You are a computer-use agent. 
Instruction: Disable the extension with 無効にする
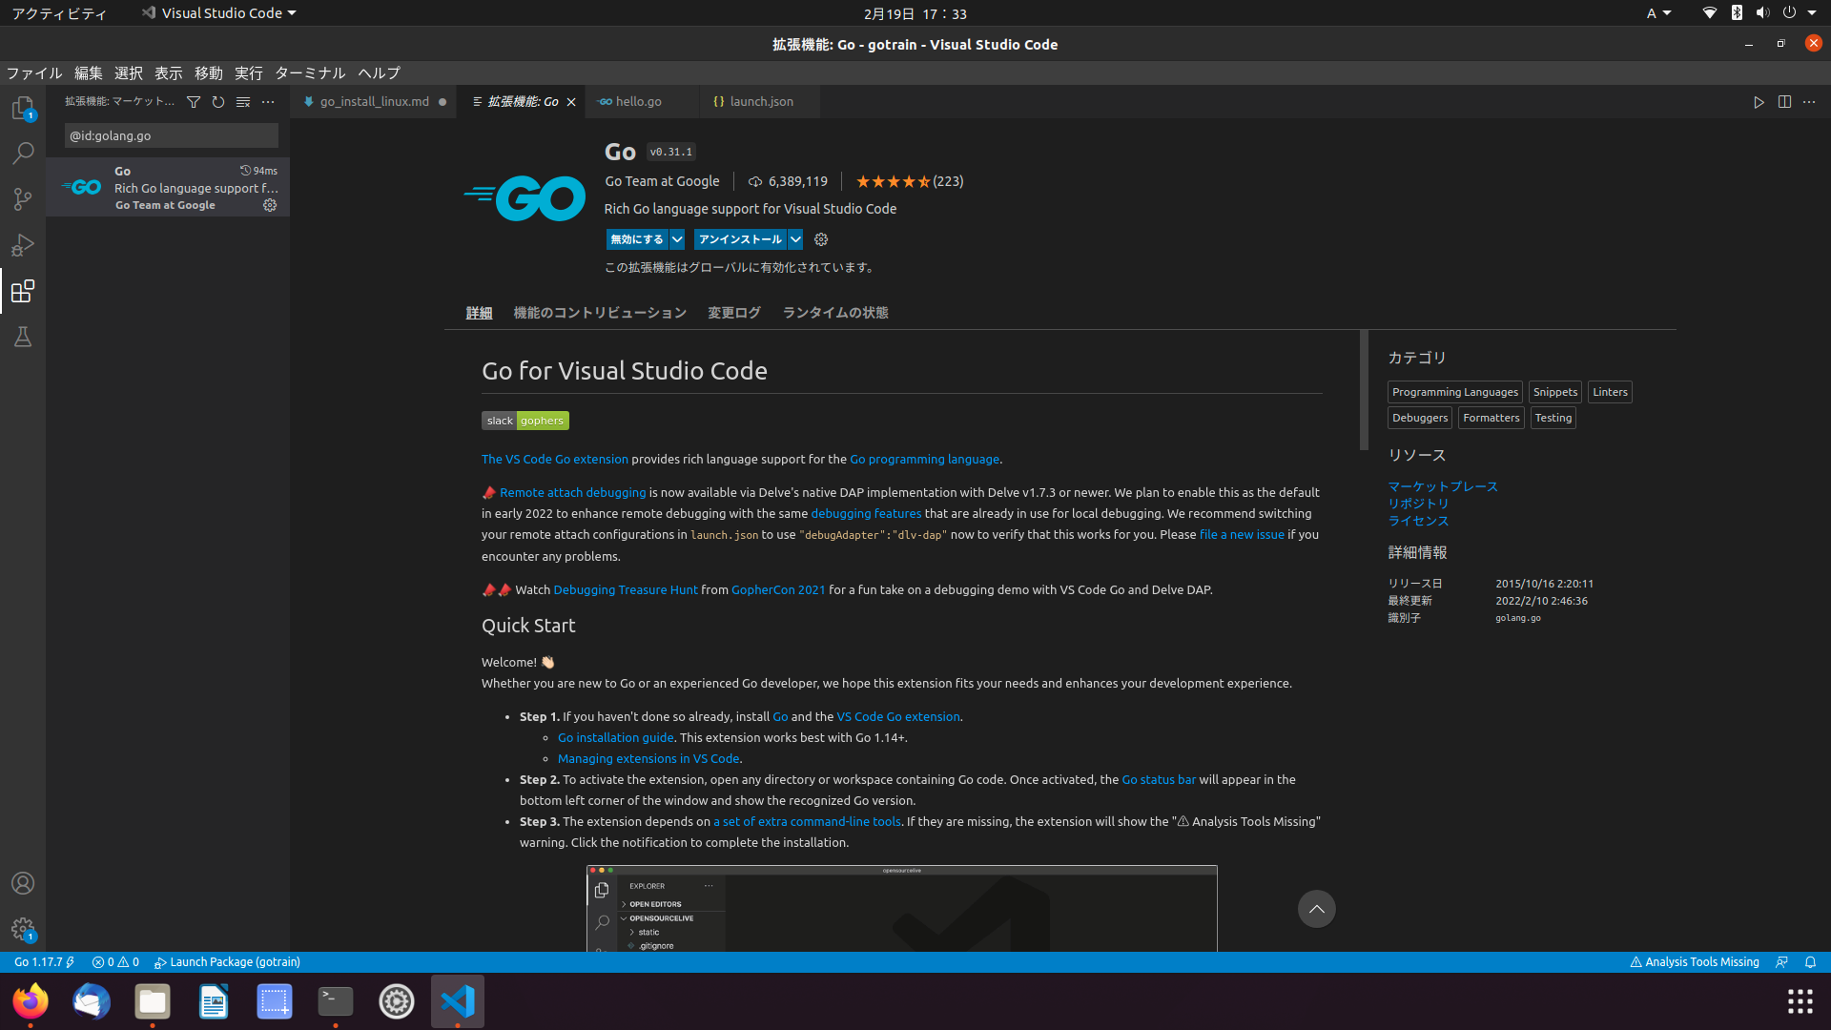(635, 239)
